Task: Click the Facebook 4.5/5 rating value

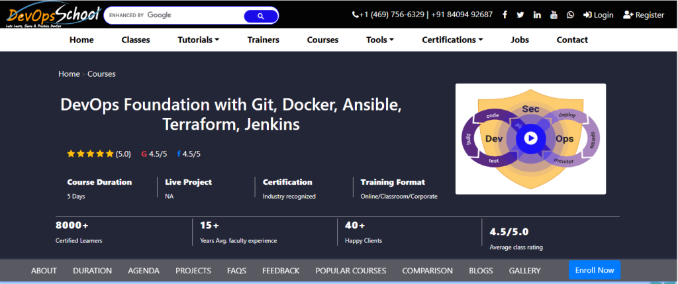Action: pos(191,154)
